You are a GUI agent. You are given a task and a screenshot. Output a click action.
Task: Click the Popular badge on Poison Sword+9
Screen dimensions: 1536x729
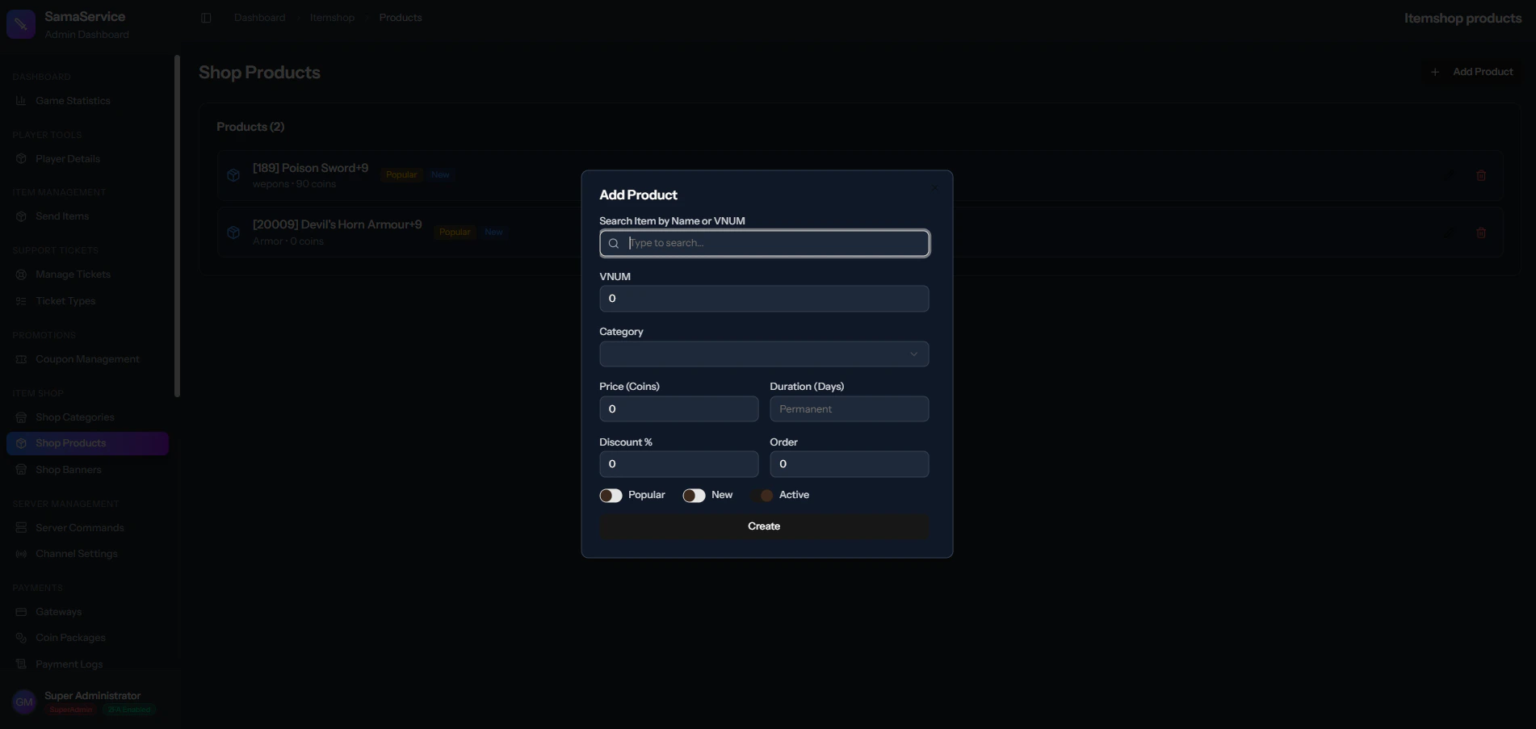(401, 175)
